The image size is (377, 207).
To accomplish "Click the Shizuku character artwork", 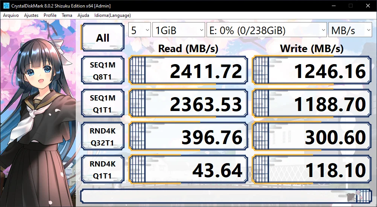I will click(x=38, y=113).
